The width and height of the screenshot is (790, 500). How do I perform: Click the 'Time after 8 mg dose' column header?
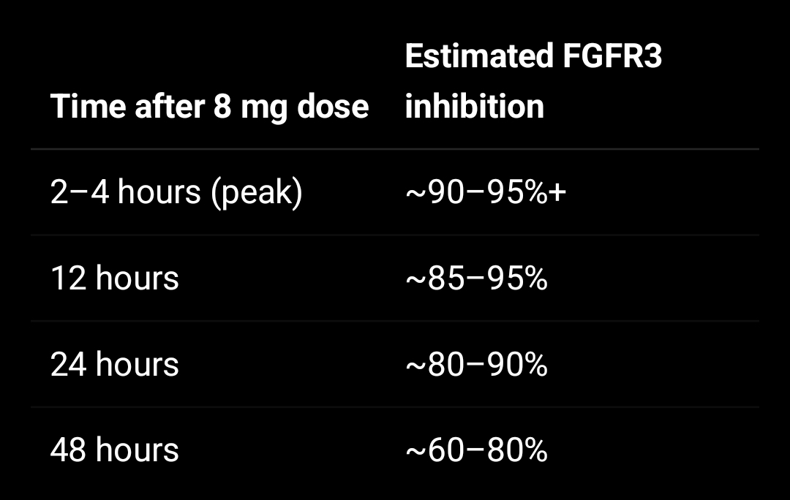[x=210, y=107]
